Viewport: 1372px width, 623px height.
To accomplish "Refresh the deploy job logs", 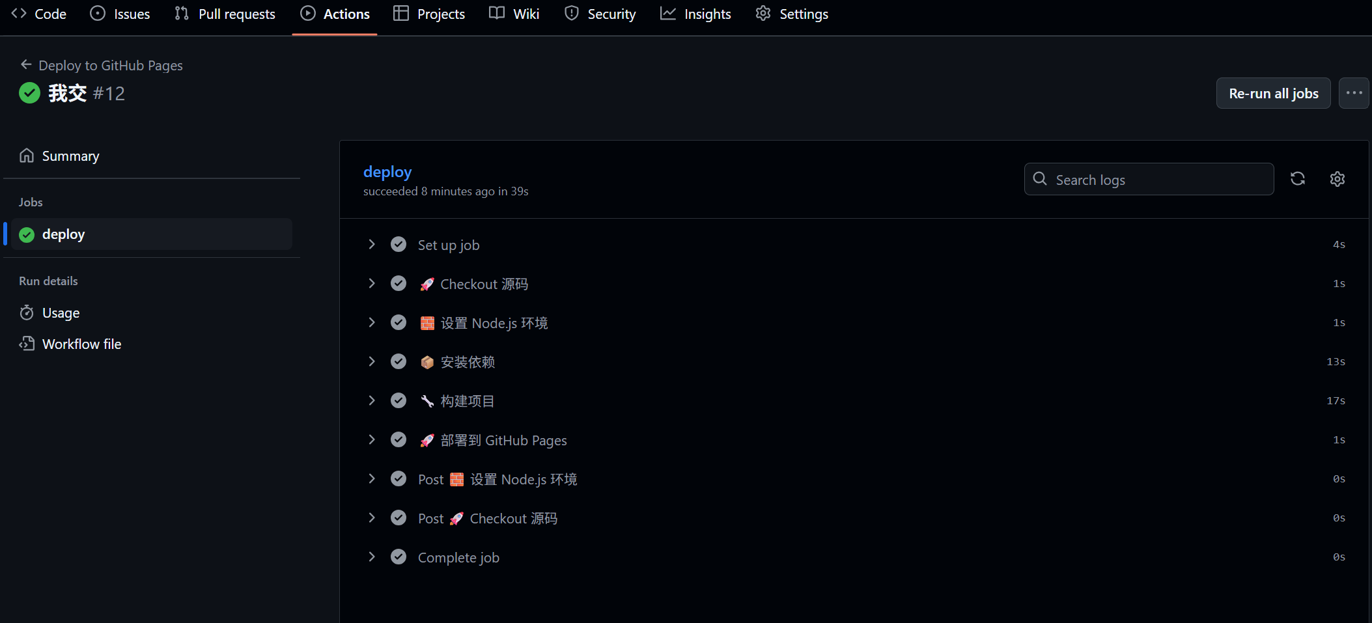I will pos(1298,179).
